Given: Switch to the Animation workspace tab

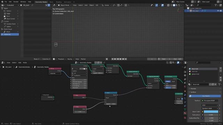Looking at the screenshot, I should click(68, 2).
